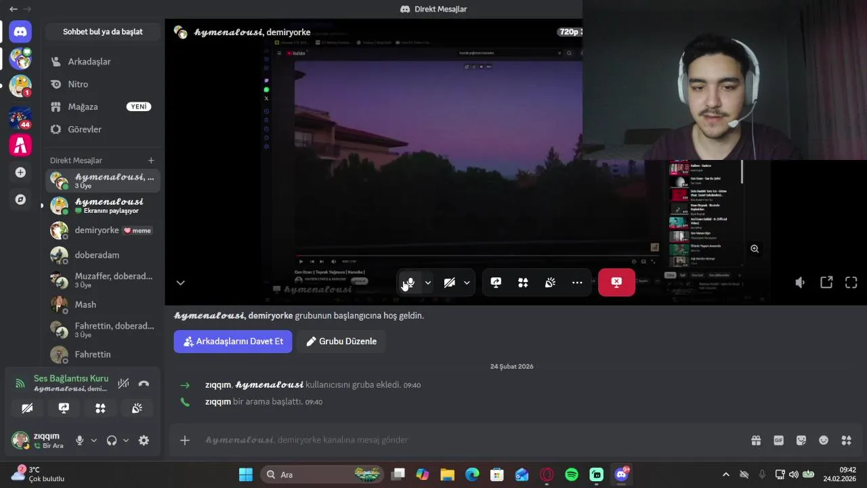Disconnect from call with red button

click(x=616, y=283)
